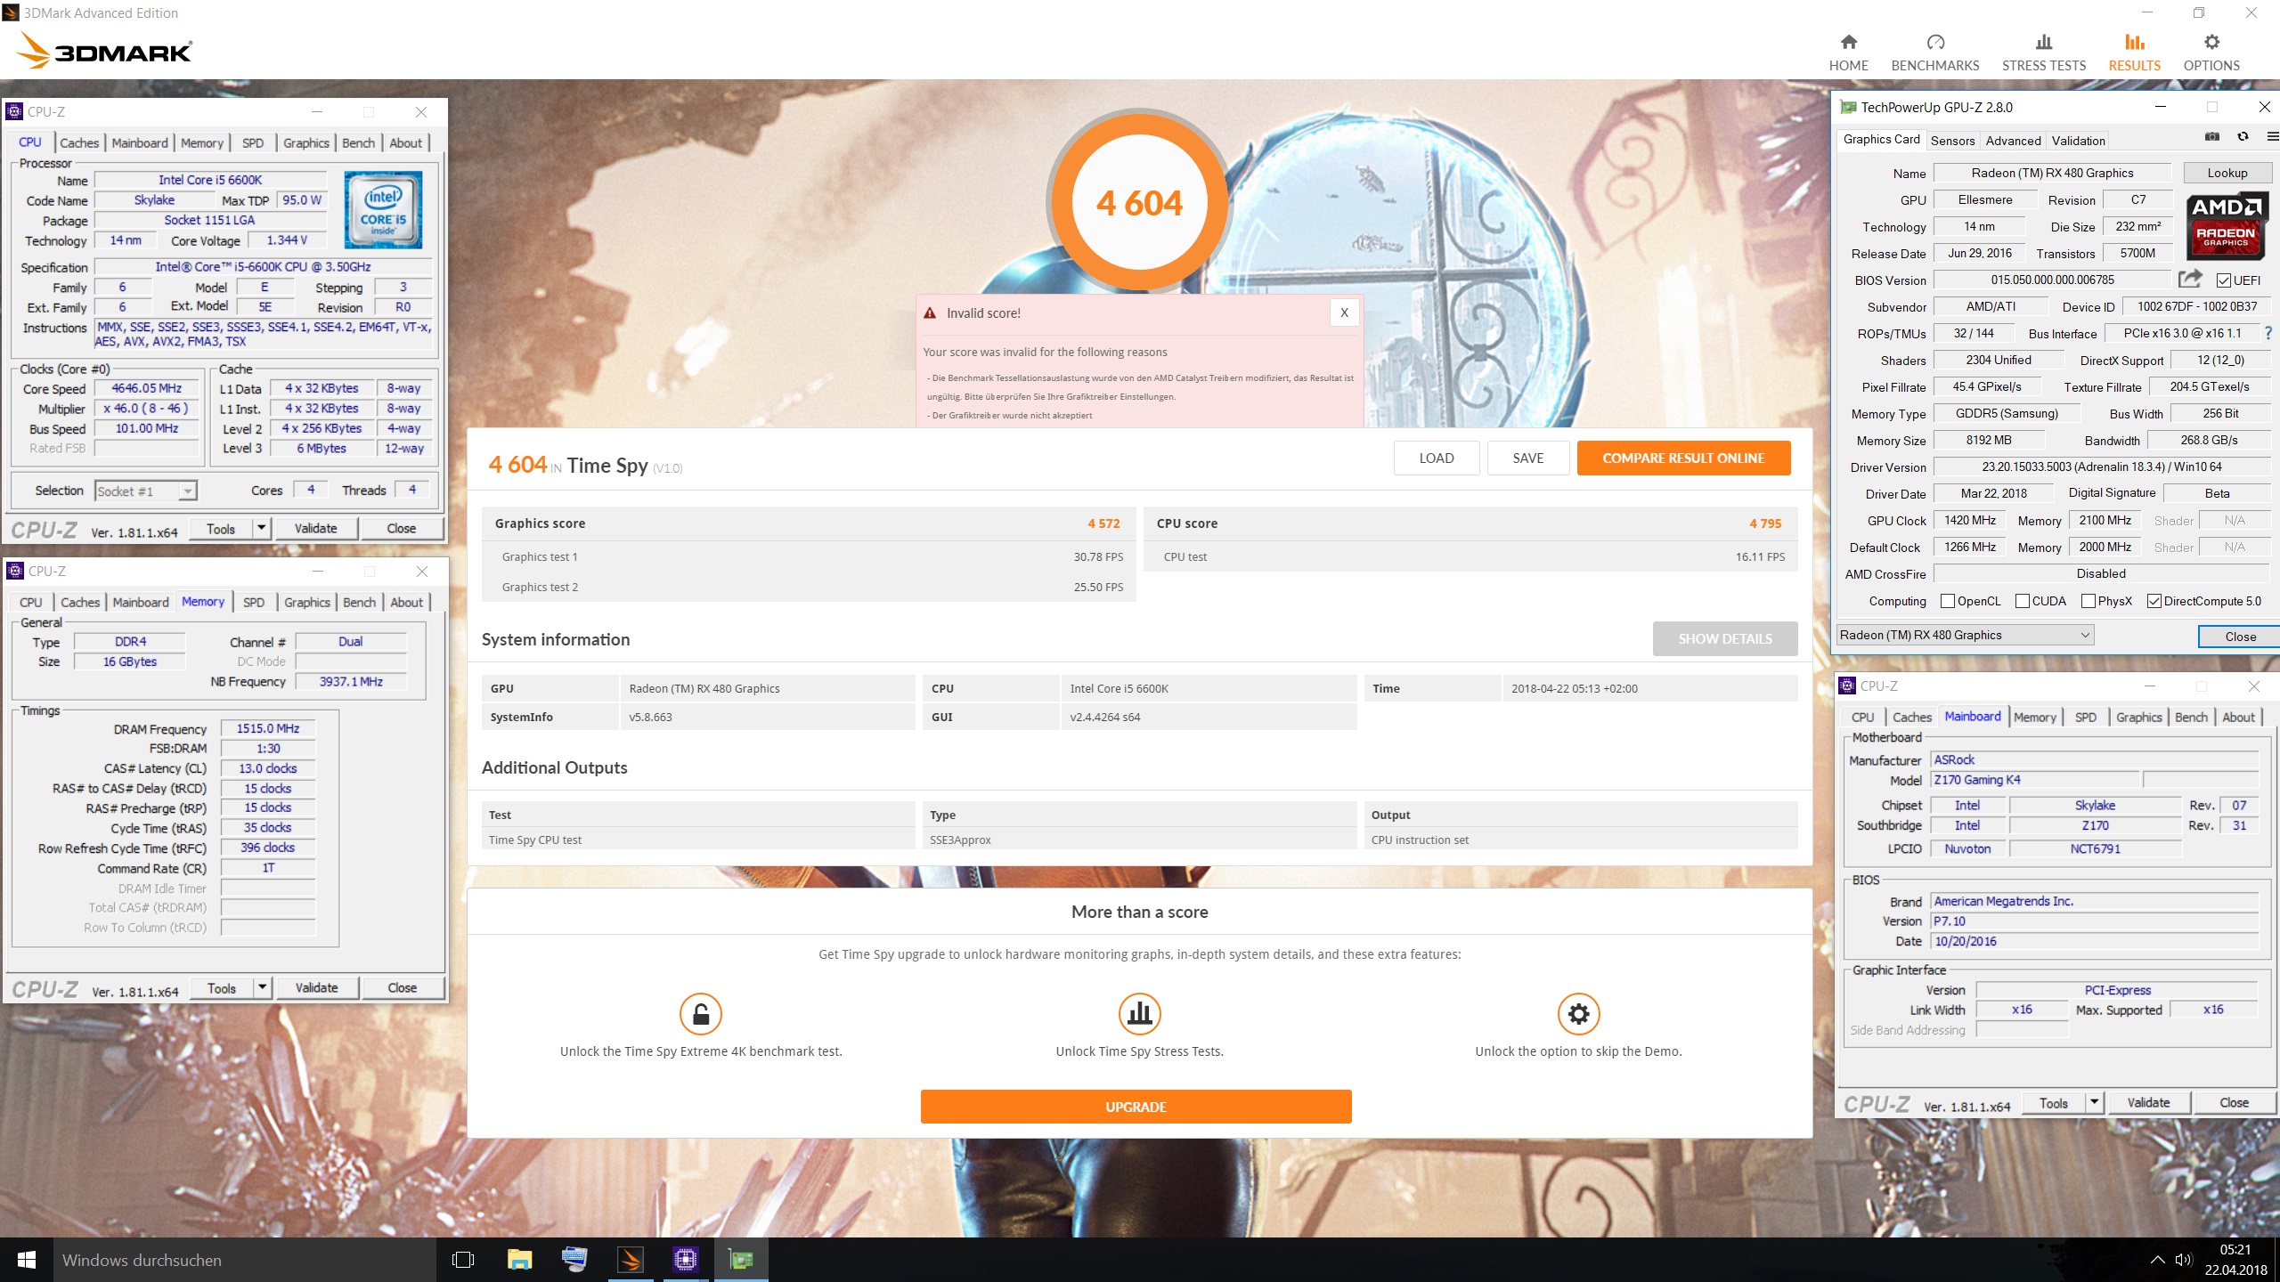Toggle the DirectCompute 5.0 checkbox
This screenshot has height=1282, width=2280.
click(x=2154, y=601)
